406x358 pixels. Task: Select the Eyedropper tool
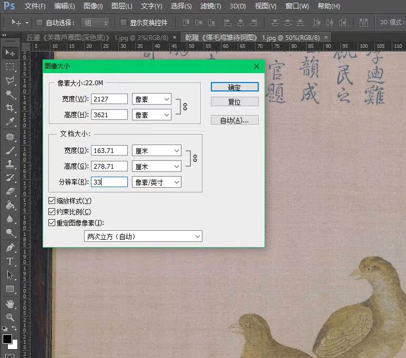[10, 121]
